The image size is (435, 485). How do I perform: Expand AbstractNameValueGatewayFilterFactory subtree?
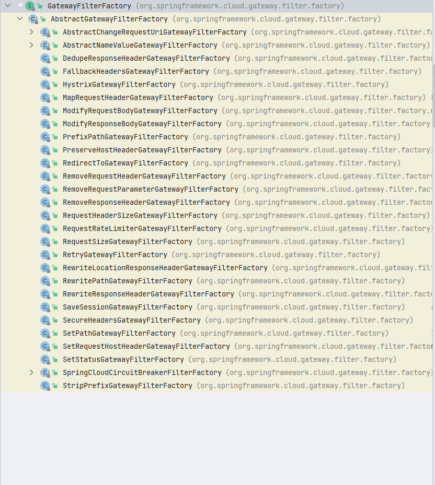31,45
